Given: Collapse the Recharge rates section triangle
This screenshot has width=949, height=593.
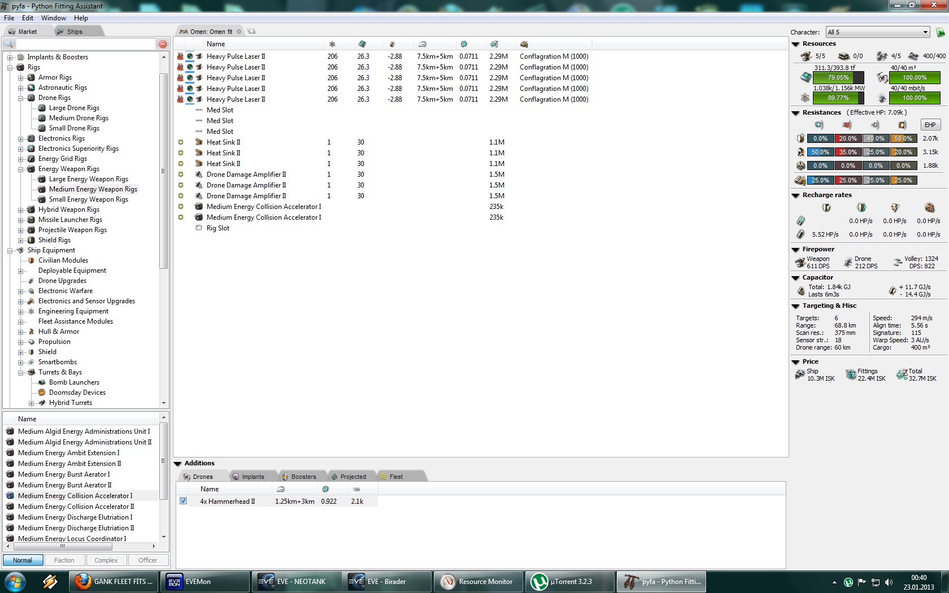Looking at the screenshot, I should pyautogui.click(x=795, y=195).
